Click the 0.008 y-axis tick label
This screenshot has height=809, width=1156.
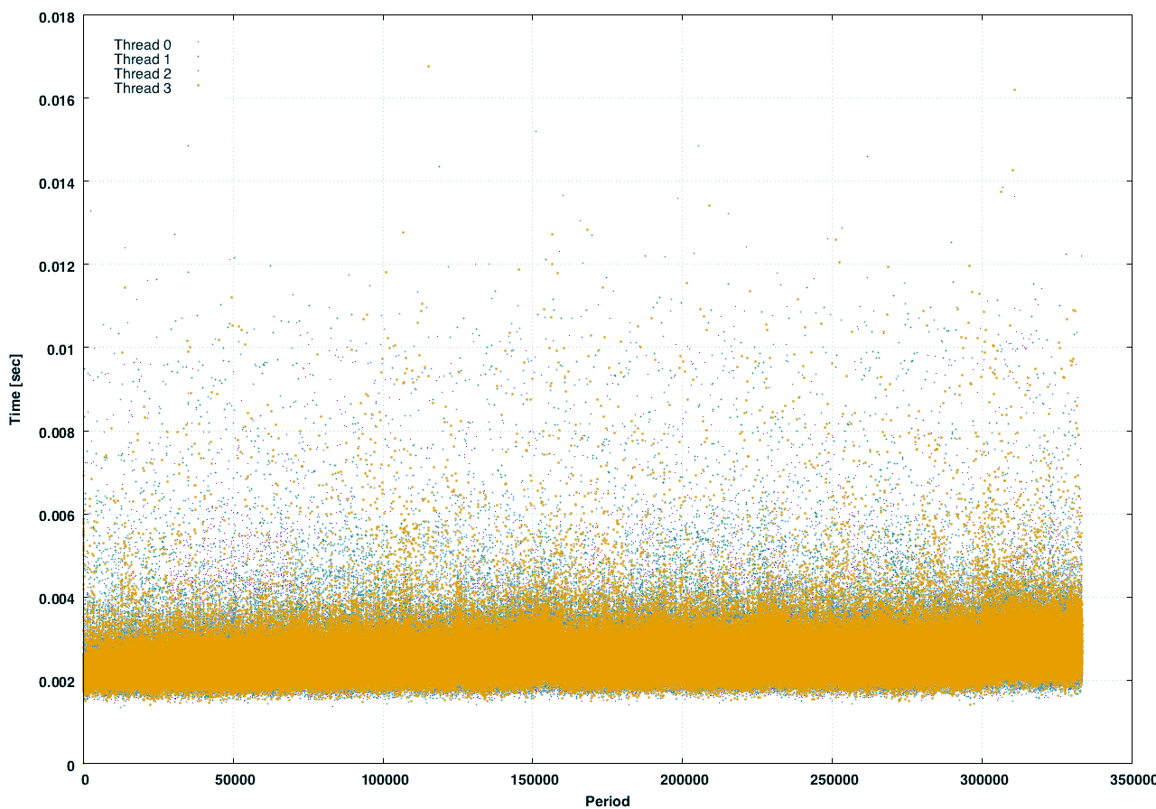tap(56, 432)
